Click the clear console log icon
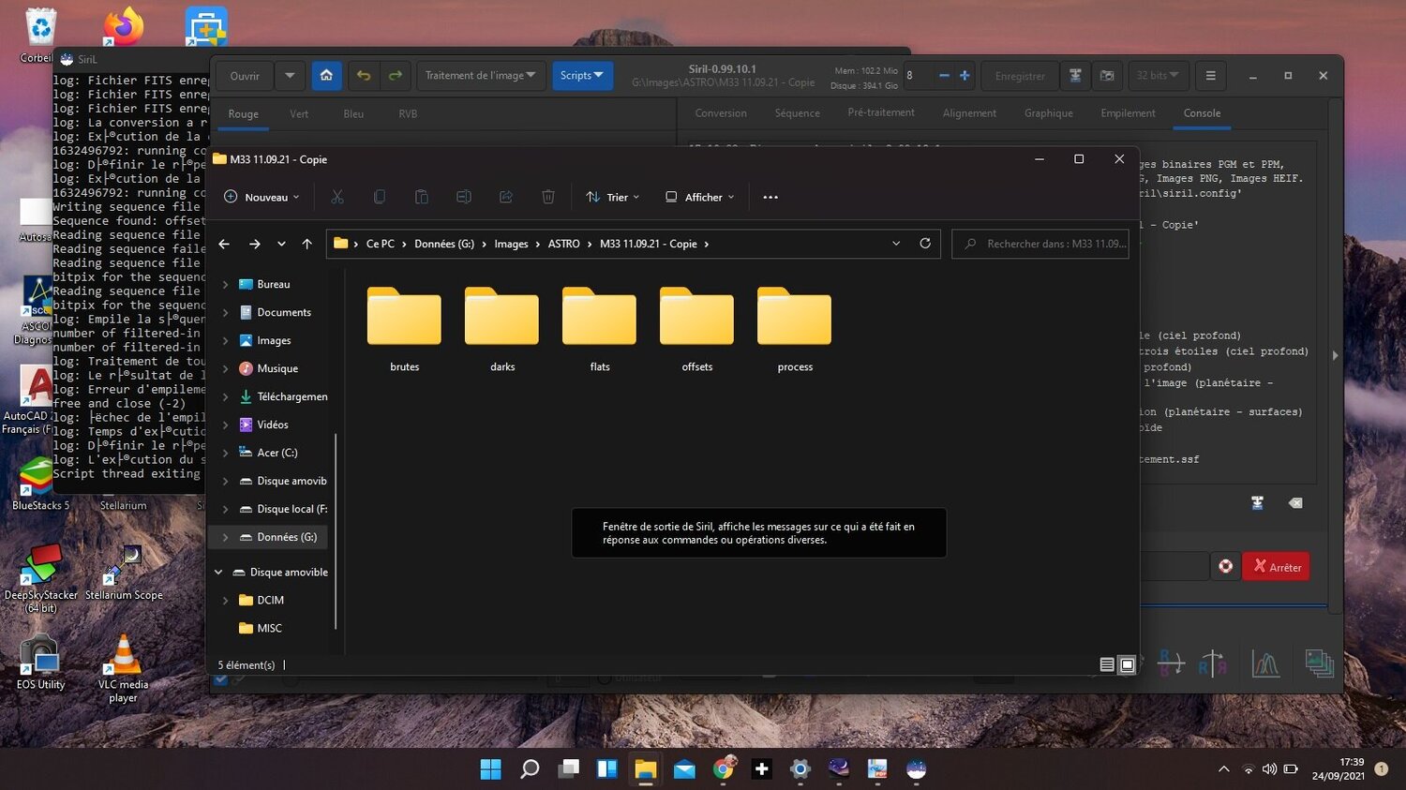 pos(1294,503)
